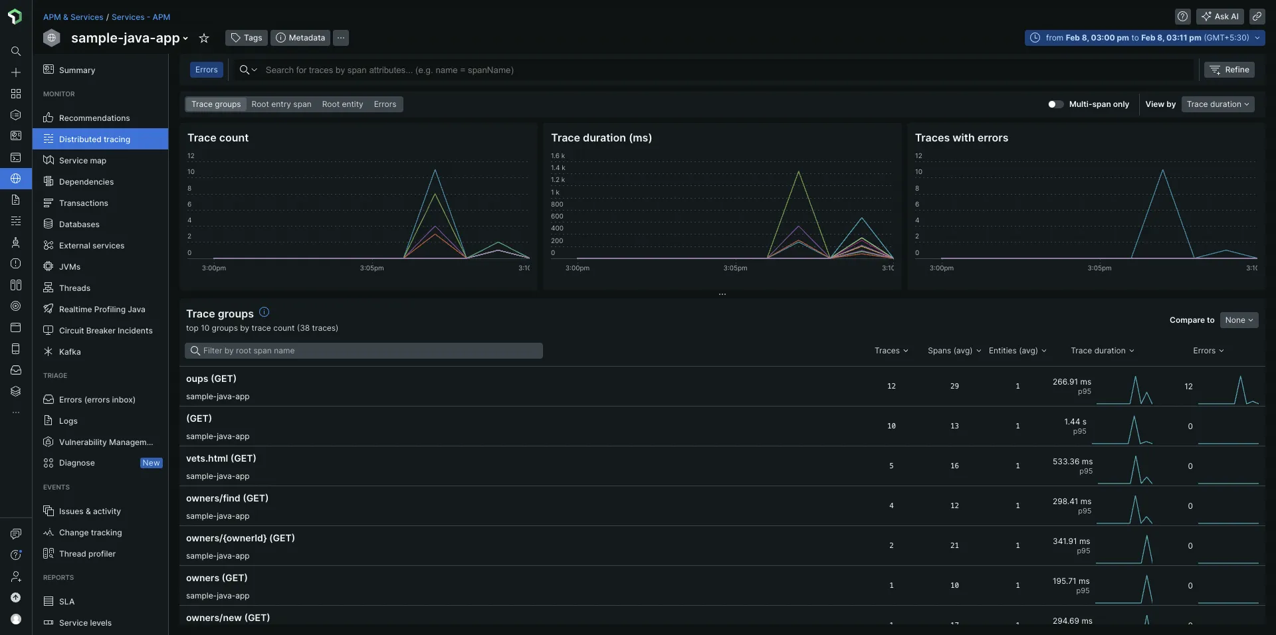Open Distributed tracing in the sidebar

100,139
